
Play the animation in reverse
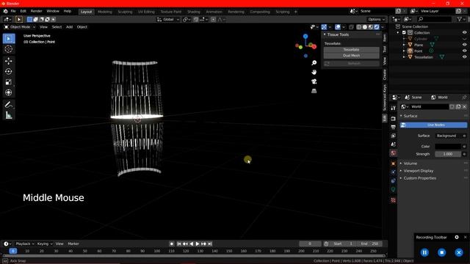pos(192,244)
